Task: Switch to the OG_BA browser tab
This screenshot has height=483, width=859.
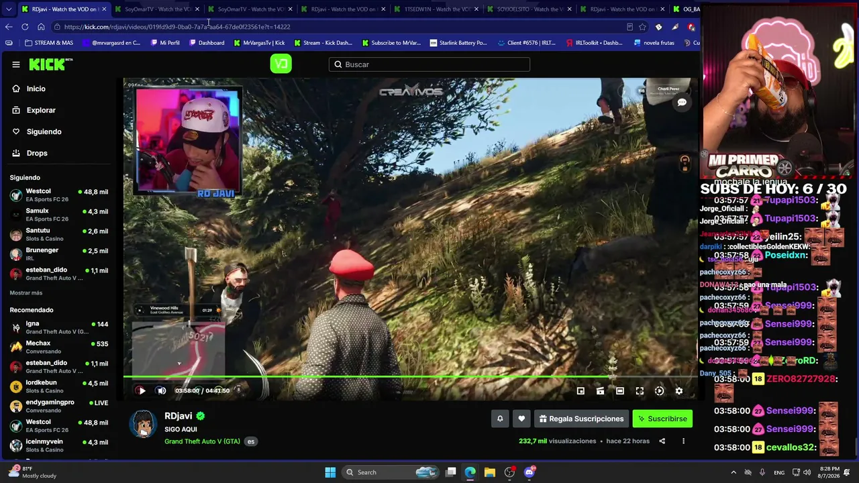Action: click(685, 9)
